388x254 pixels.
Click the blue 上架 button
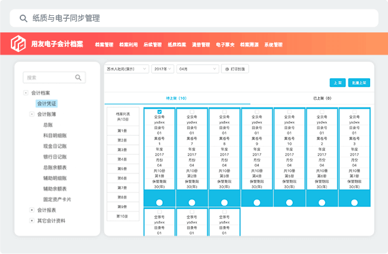point(336,83)
